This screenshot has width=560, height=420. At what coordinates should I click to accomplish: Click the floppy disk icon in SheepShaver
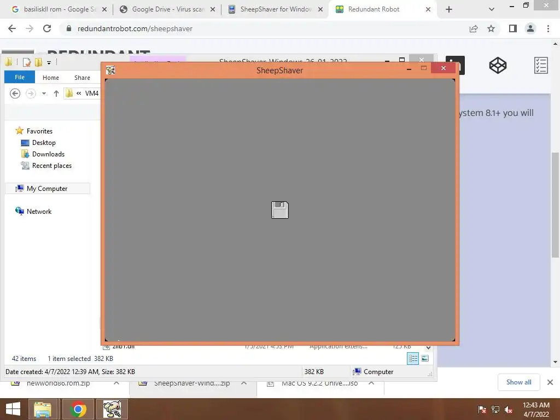pyautogui.click(x=279, y=209)
